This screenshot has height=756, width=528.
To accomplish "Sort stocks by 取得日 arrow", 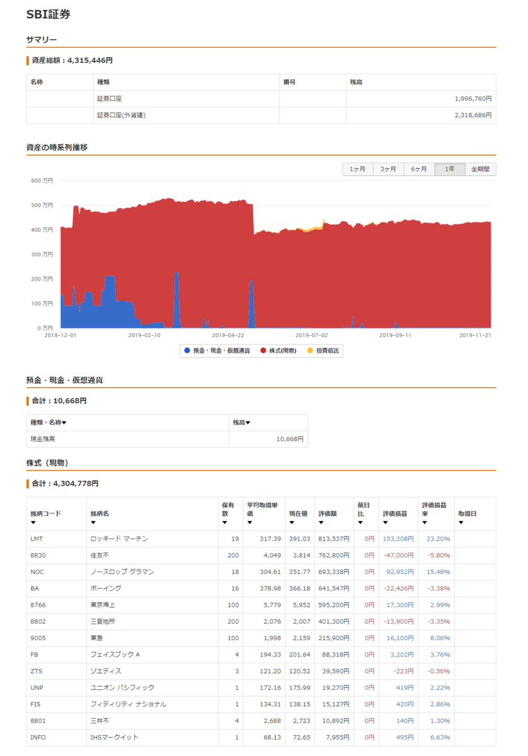I will (x=461, y=522).
